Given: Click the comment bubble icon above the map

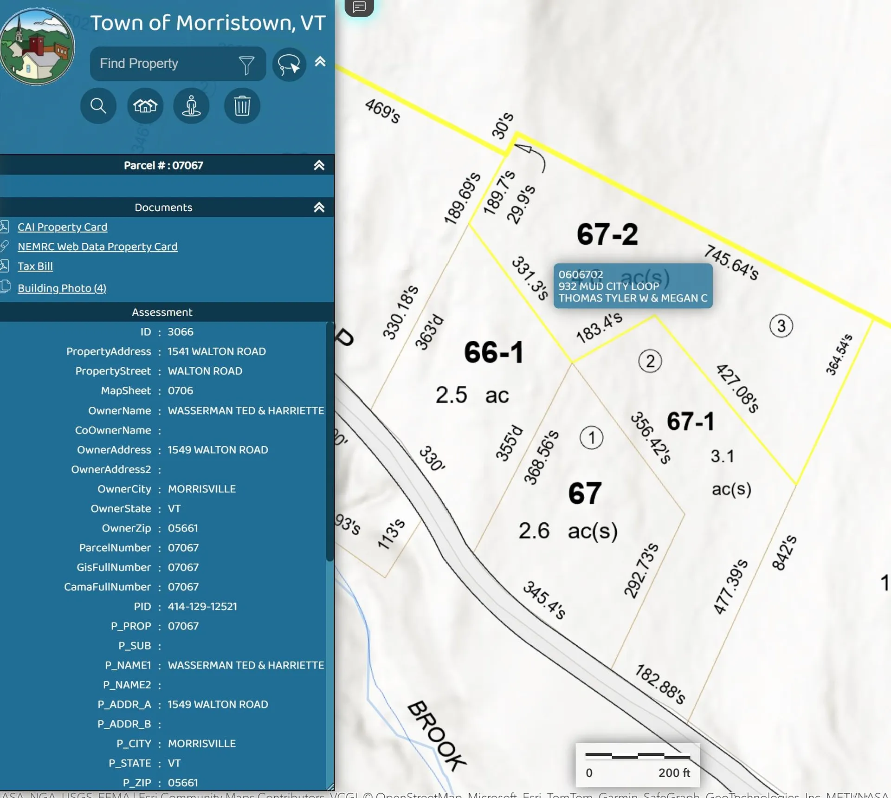Looking at the screenshot, I should (359, 7).
